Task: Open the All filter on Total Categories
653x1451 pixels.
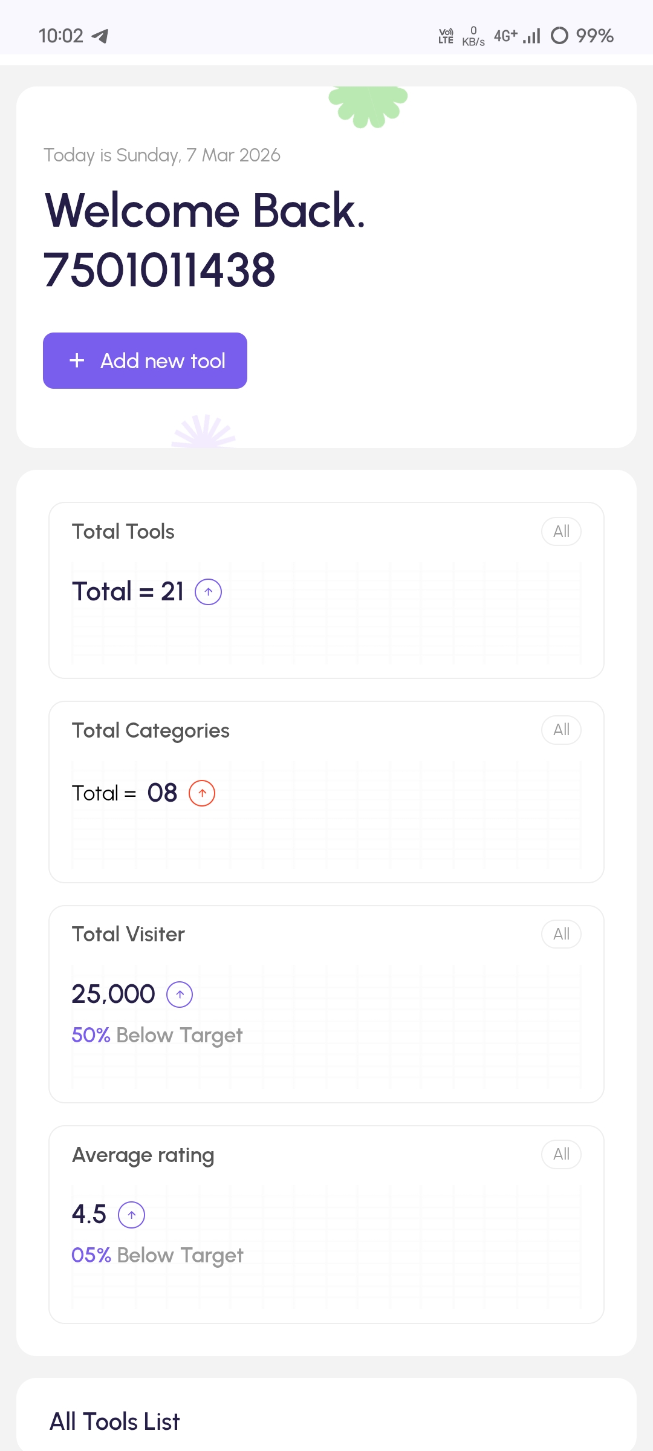Action: (561, 730)
